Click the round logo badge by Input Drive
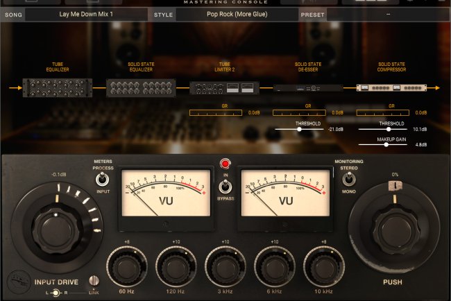451x301 pixels. click(x=19, y=282)
